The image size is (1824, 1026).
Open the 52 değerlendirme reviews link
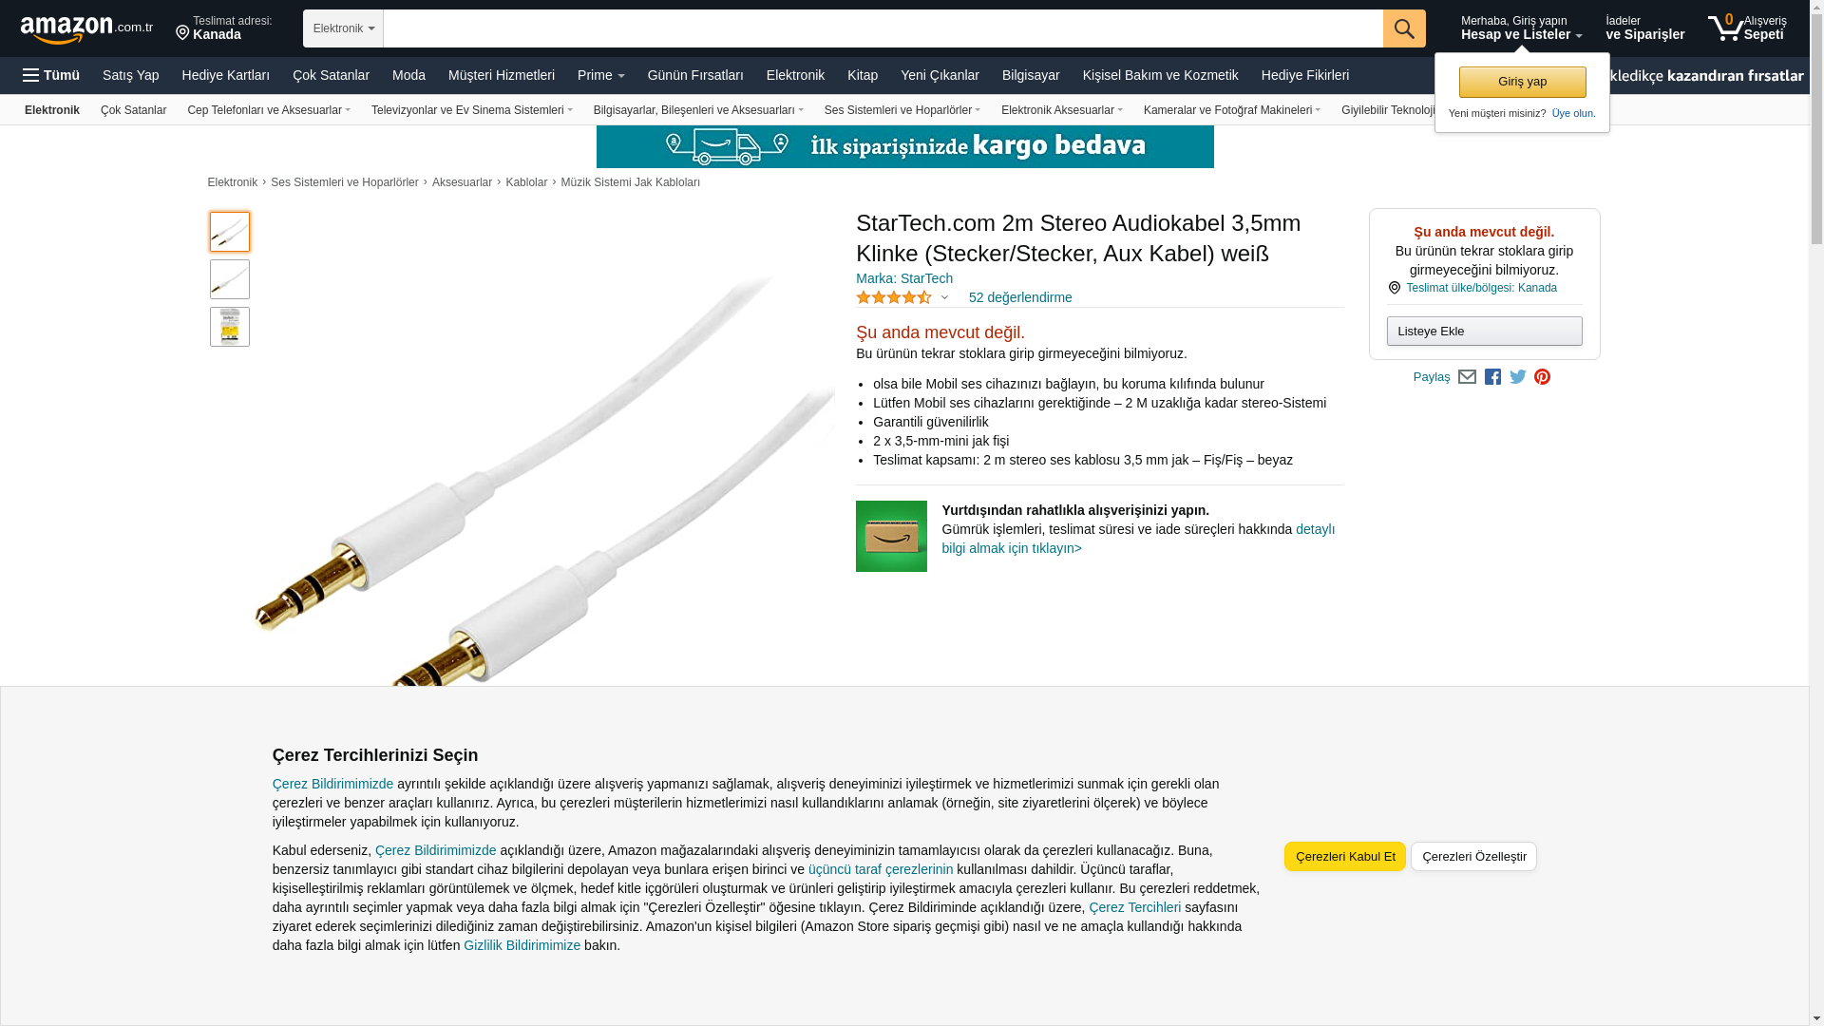(1020, 297)
